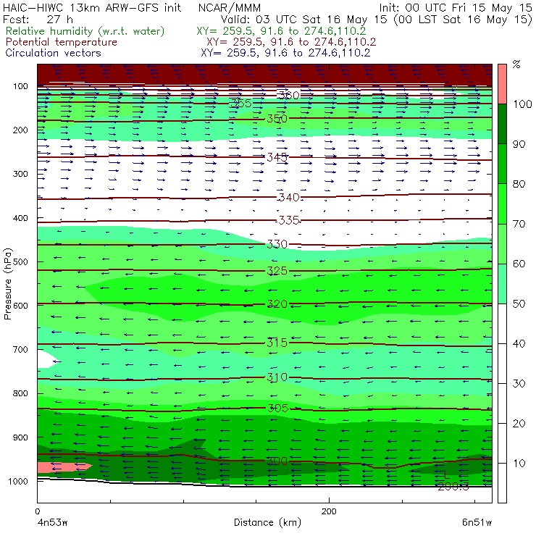Click the colorbar '40' tick label
Viewport: 536px width, 536px height.
pyautogui.click(x=519, y=343)
